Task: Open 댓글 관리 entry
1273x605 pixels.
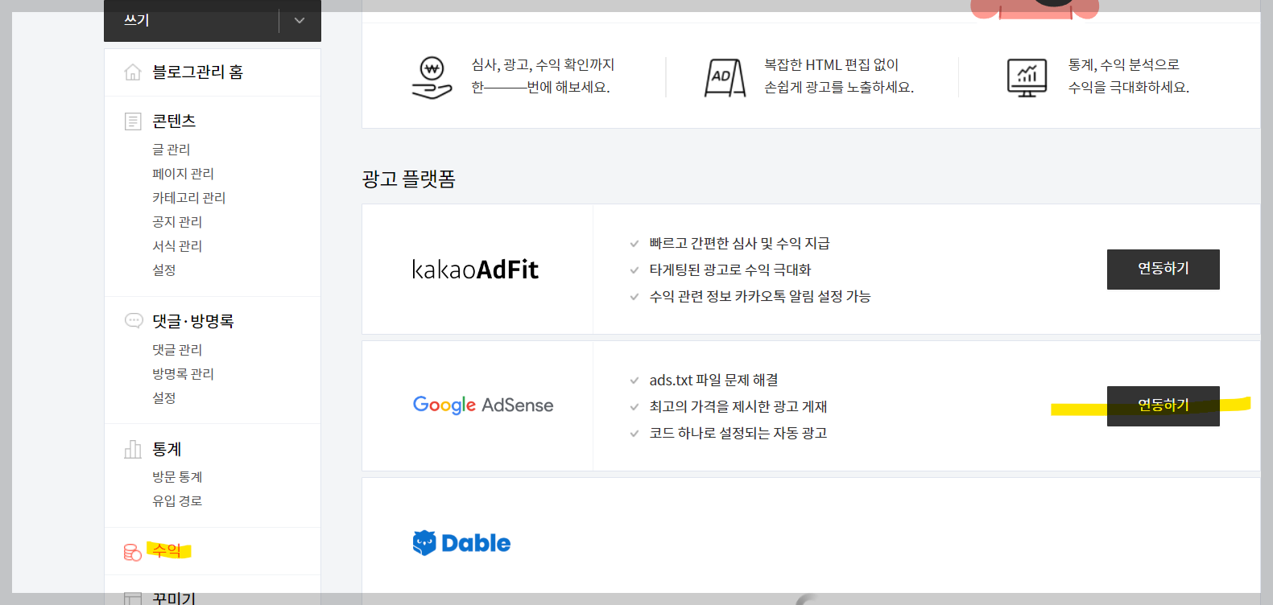Action: [177, 350]
